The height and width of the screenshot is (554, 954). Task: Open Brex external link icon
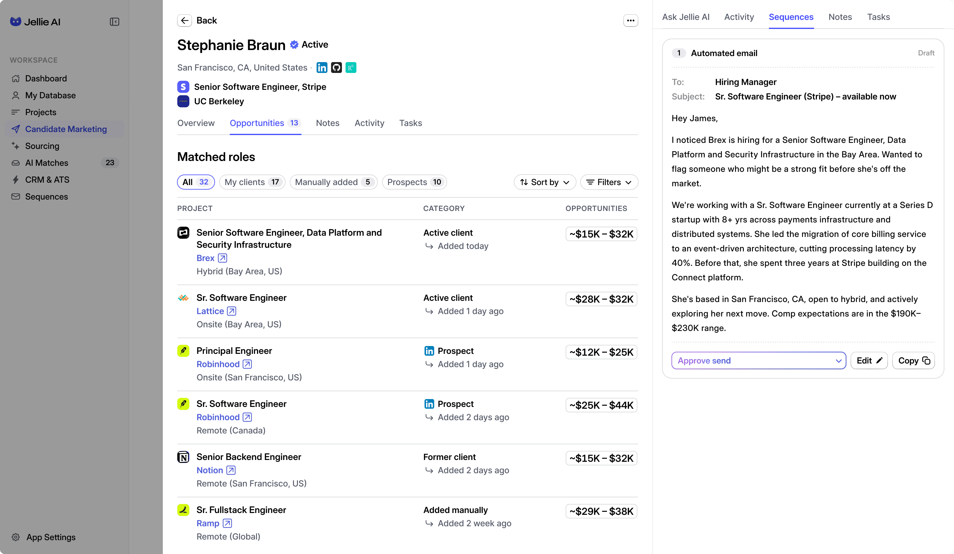pyautogui.click(x=223, y=258)
